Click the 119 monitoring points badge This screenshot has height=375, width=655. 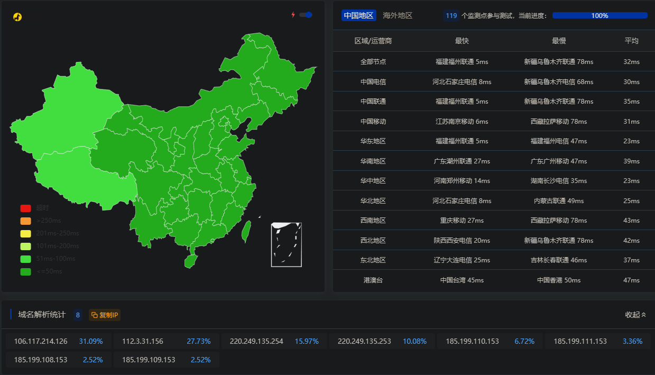pos(451,15)
